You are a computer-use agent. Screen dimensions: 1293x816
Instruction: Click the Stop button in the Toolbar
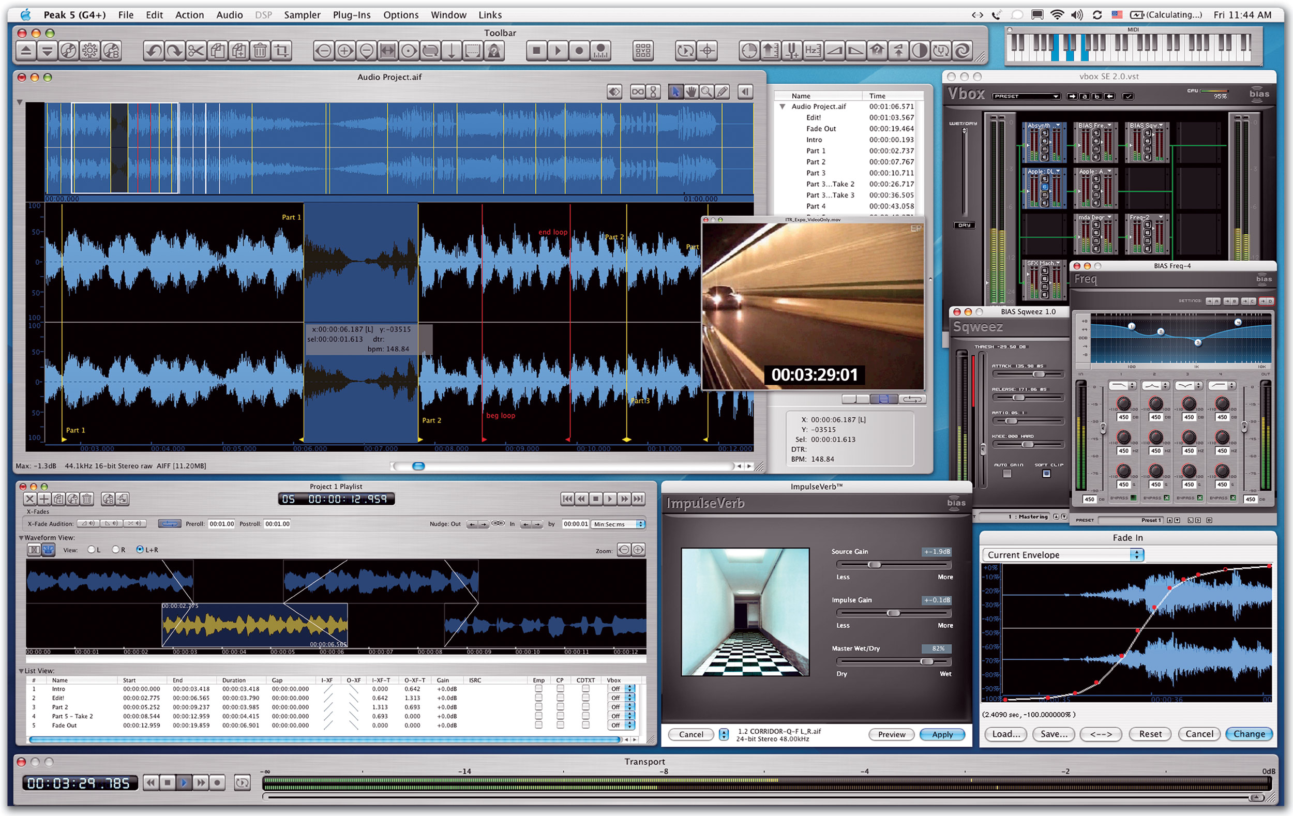[536, 51]
